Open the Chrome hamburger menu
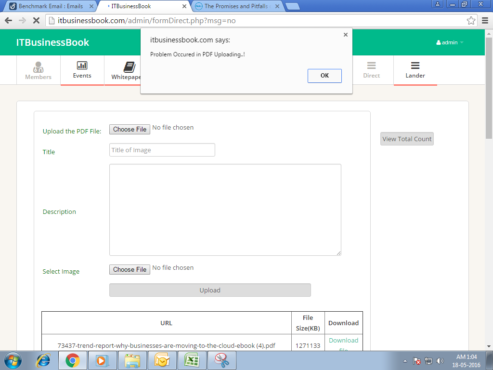 [x=485, y=21]
